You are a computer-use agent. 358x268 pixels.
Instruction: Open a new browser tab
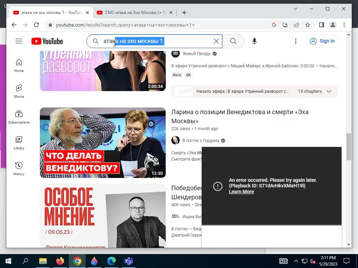tap(184, 13)
